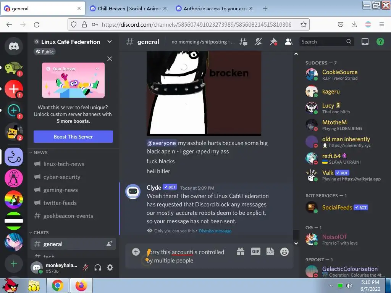Click the Angry Birds start button
Viewport: 391px width, 293px height.
pyautogui.click(x=10, y=285)
